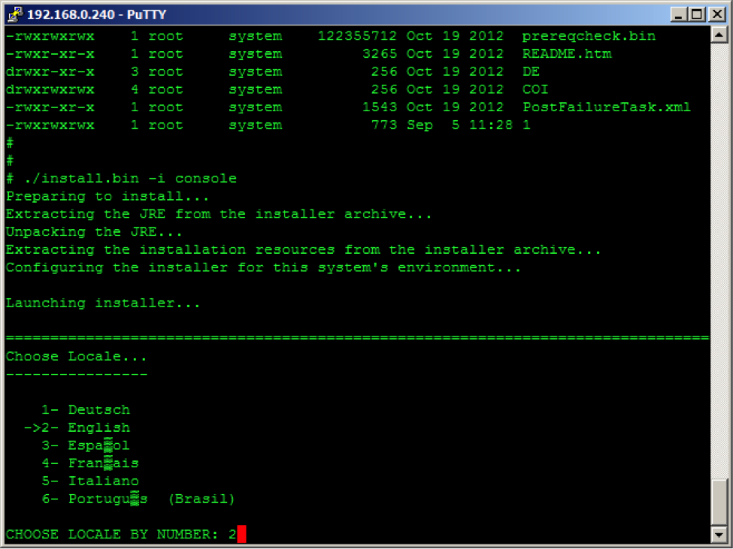
Task: Maximize the PuTTY window
Action: tap(696, 14)
